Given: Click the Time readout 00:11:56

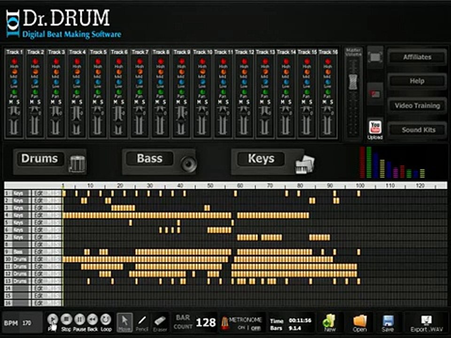Looking at the screenshot, I should click(300, 320).
